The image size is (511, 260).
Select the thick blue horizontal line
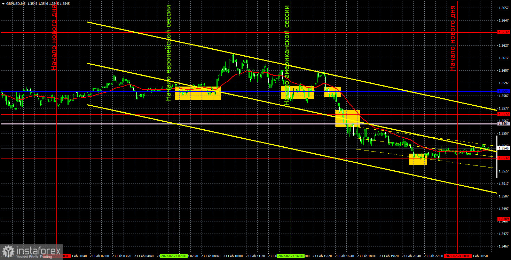tap(249, 92)
